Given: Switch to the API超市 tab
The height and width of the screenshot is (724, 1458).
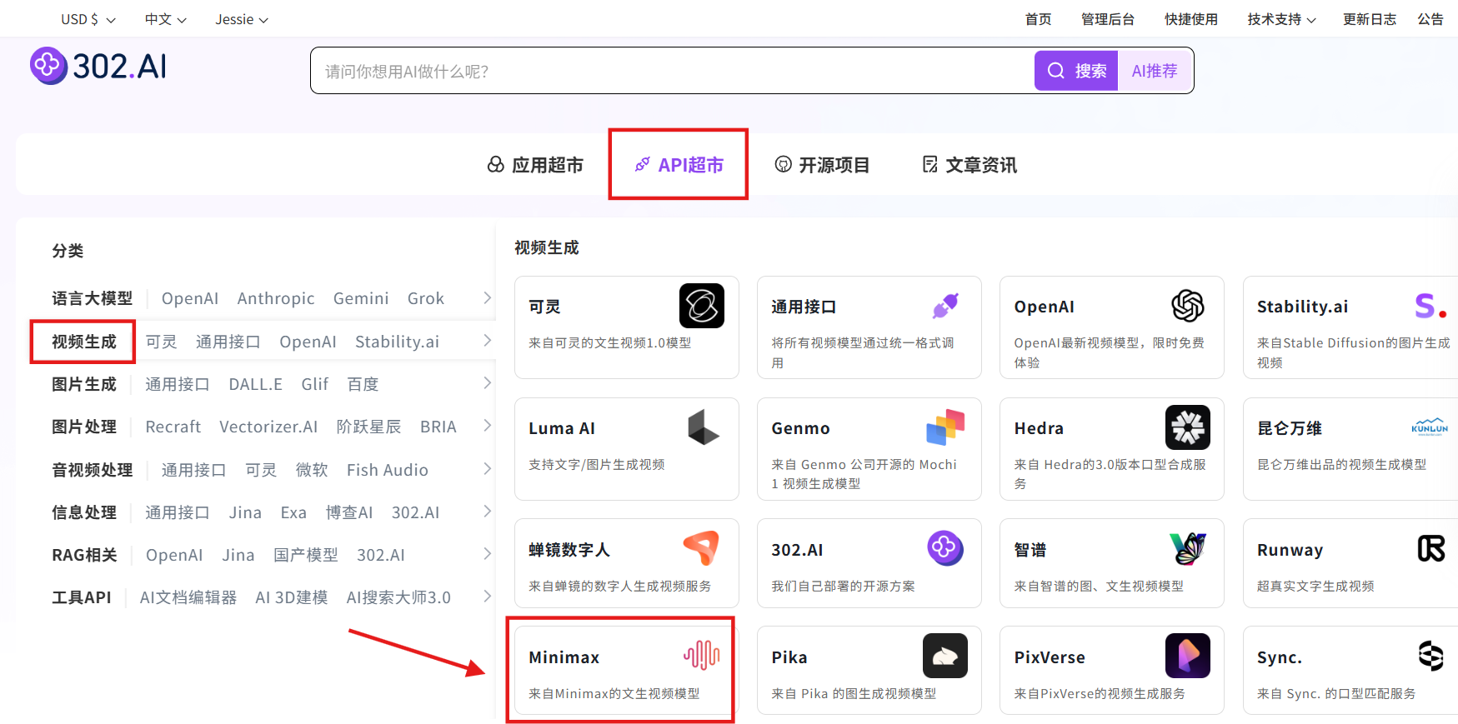Looking at the screenshot, I should tap(679, 165).
